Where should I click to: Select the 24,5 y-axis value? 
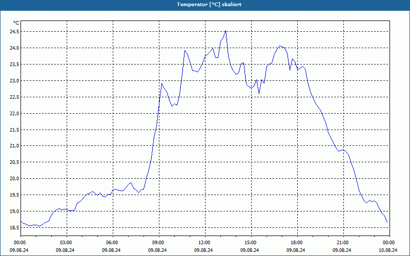point(14,32)
